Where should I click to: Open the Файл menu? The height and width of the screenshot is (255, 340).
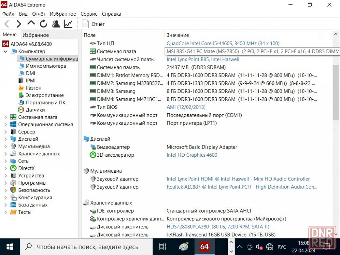coord(8,14)
